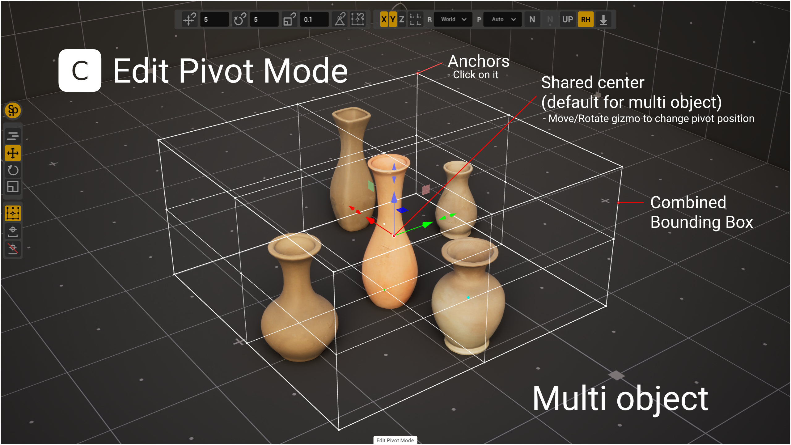Click the pivot-to-bottom snap icon in sidebar
Viewport: 791px width, 445px height.
[x=13, y=231]
